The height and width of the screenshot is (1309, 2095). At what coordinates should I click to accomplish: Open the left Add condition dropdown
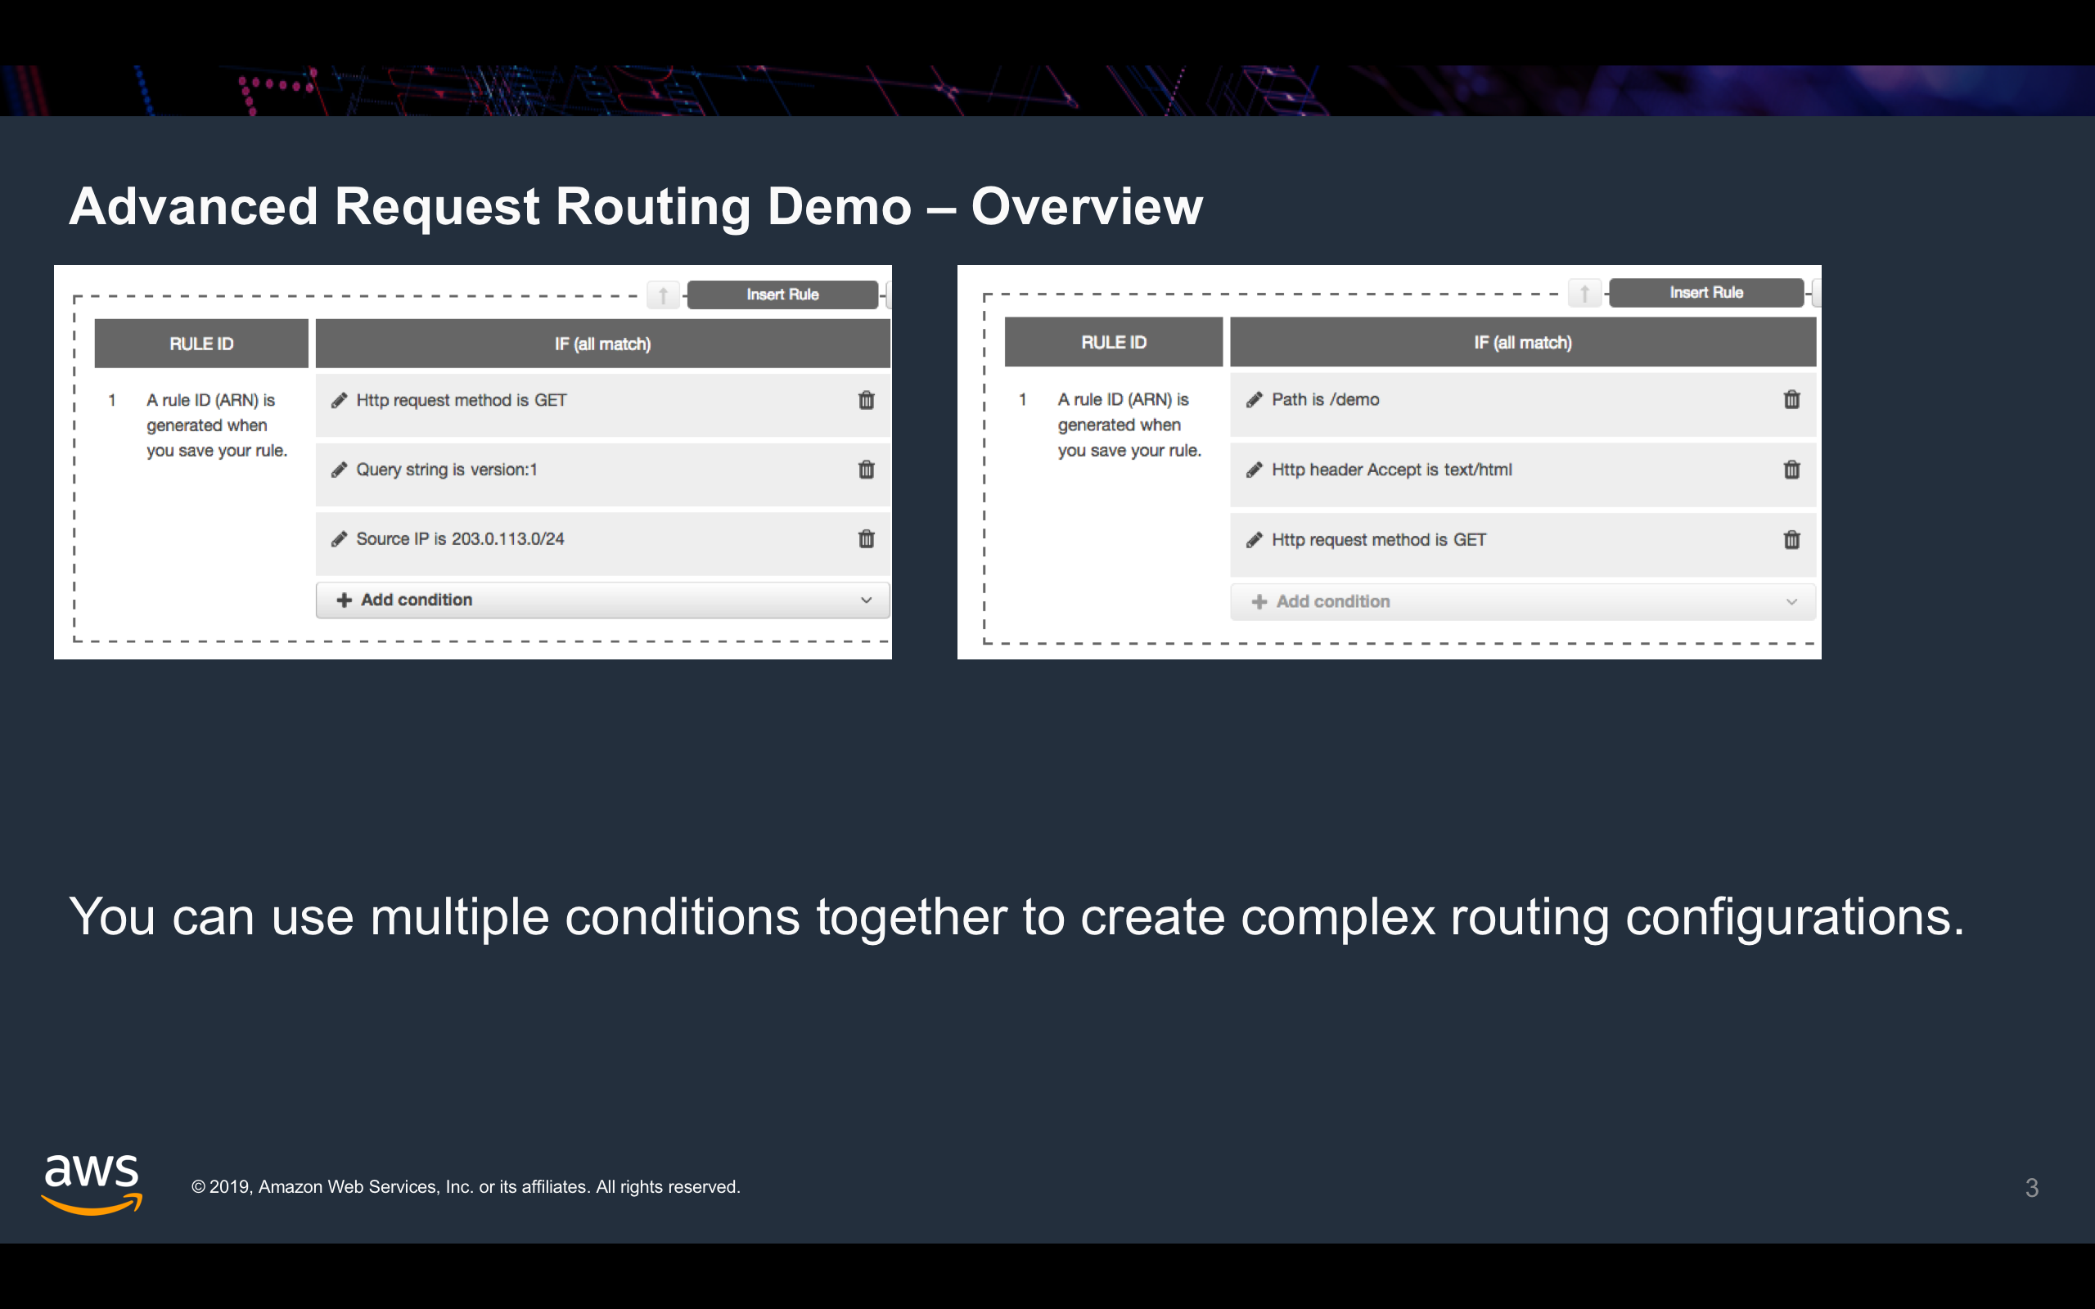tap(601, 600)
